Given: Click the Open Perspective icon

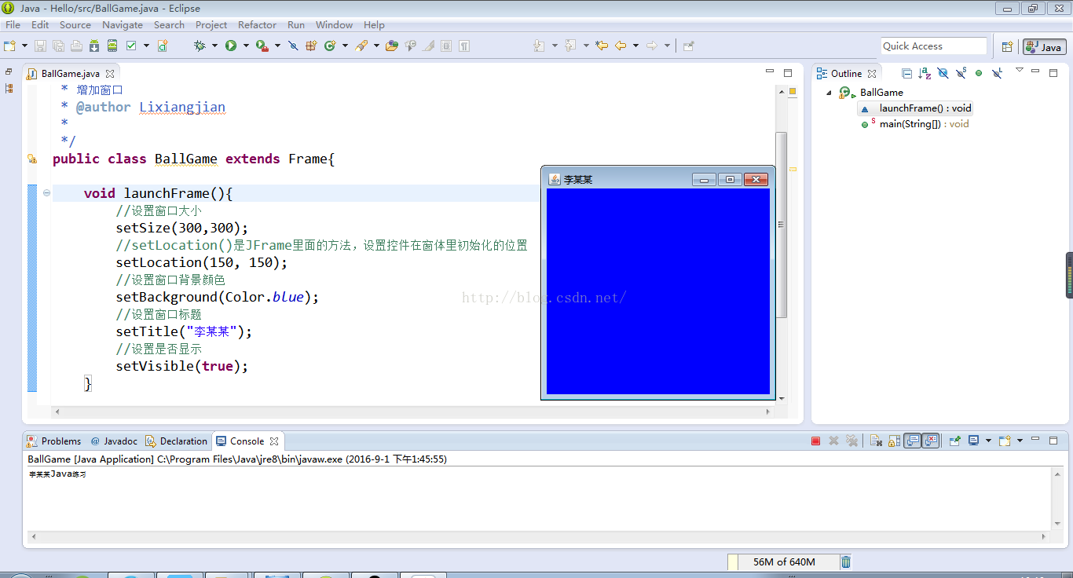Looking at the screenshot, I should pos(1007,46).
